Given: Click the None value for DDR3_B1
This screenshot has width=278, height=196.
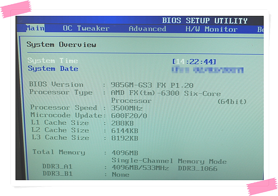Looking at the screenshot, I should (x=120, y=175).
